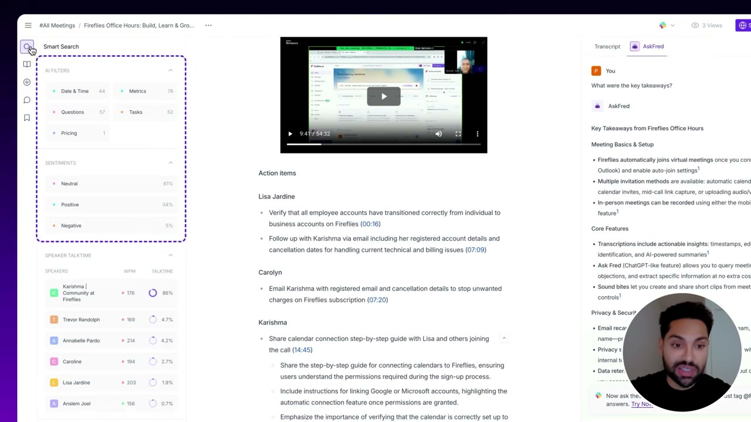Open the speech bubble comments icon

[27, 100]
